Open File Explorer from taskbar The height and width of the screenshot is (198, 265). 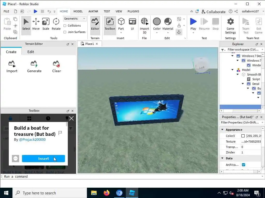point(94,193)
